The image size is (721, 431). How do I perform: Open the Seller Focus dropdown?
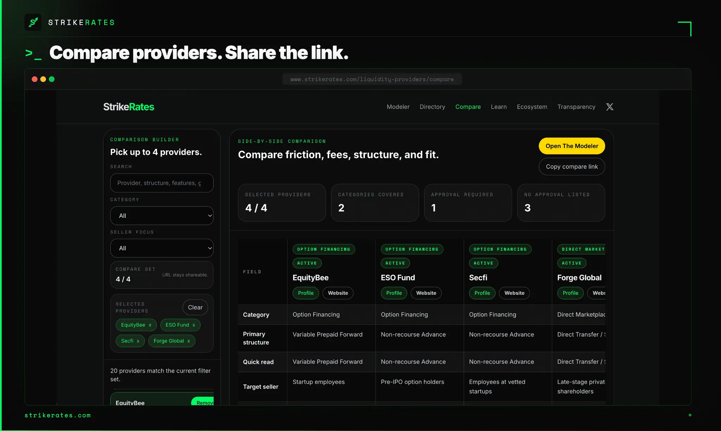[x=162, y=248]
